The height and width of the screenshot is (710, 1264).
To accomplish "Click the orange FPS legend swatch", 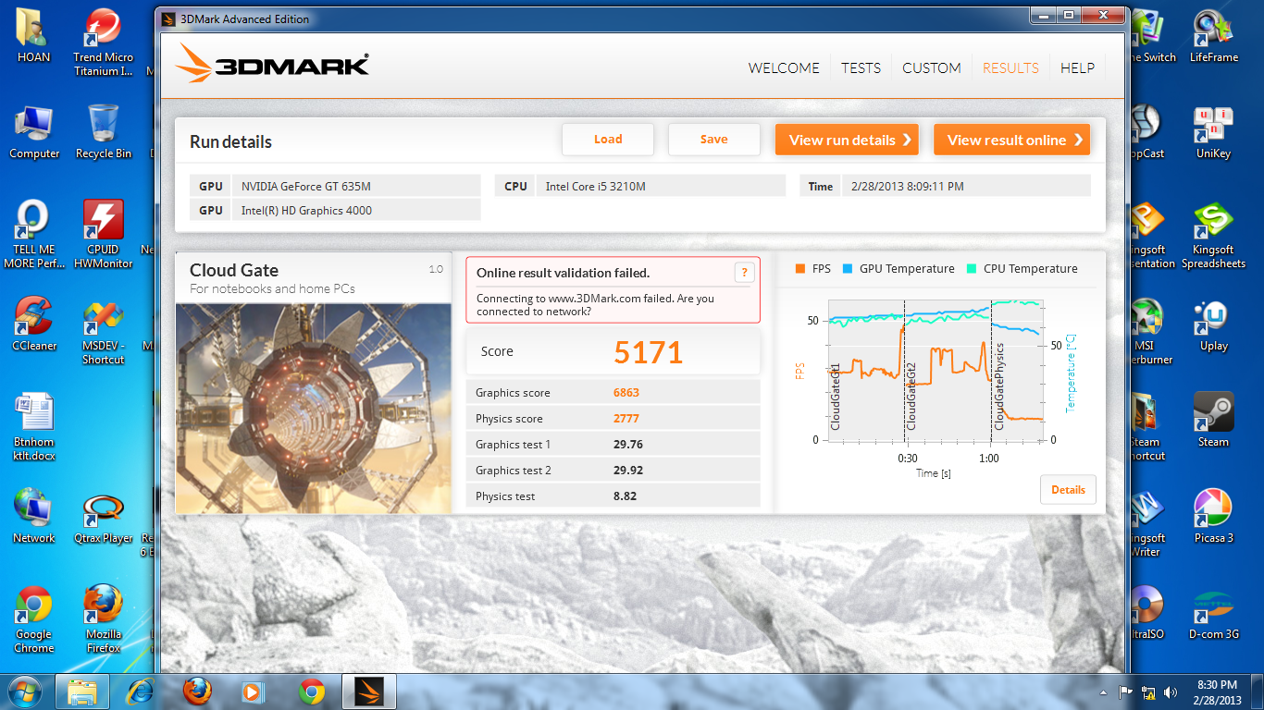I will (x=800, y=269).
